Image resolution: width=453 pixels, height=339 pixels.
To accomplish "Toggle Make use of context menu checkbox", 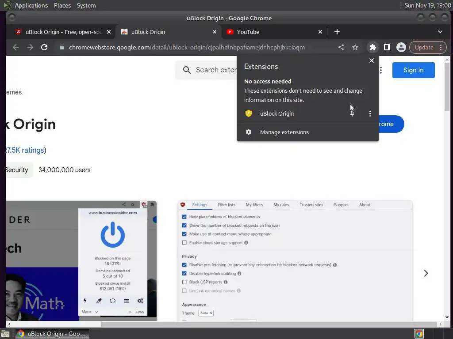I will [x=184, y=234].
